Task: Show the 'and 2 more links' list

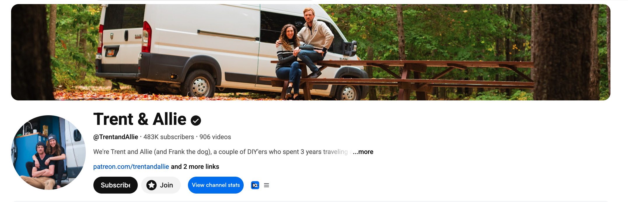Action: (x=195, y=166)
